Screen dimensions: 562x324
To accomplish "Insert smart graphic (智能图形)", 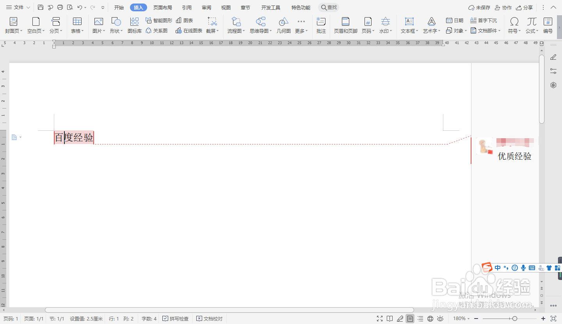I will coord(159,20).
